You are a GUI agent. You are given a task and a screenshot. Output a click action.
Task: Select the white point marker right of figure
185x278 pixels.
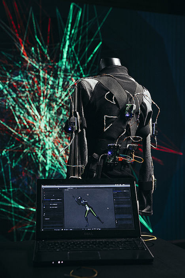(x=108, y=208)
